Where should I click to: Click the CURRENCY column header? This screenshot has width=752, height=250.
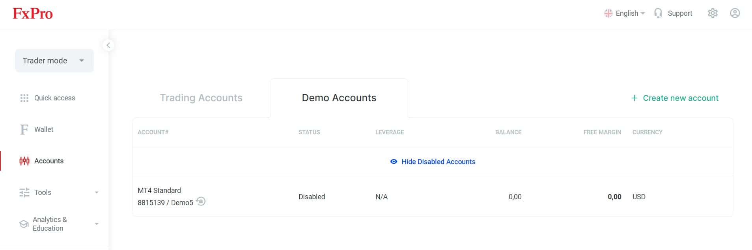coord(648,132)
